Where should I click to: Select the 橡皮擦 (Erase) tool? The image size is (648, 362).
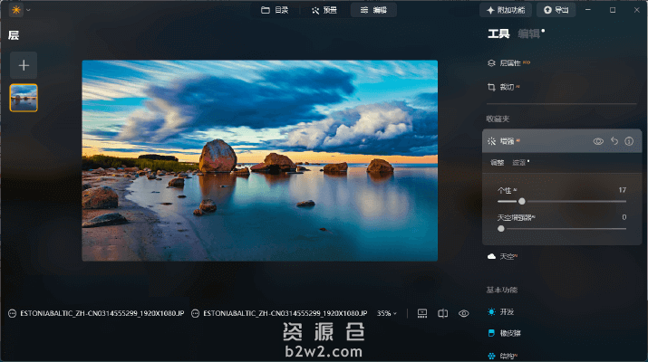pos(507,333)
